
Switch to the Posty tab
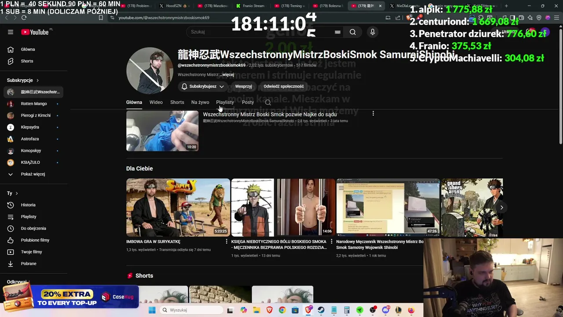click(x=248, y=102)
